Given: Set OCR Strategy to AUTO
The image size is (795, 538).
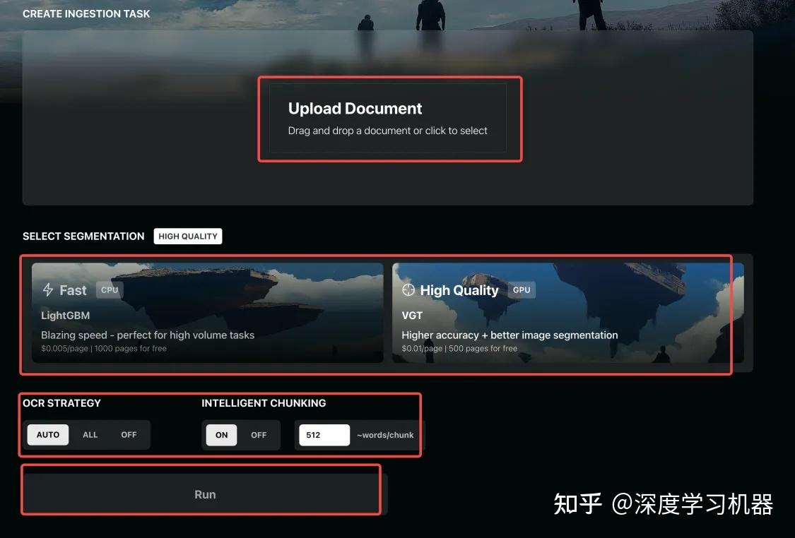Looking at the screenshot, I should pyautogui.click(x=47, y=435).
